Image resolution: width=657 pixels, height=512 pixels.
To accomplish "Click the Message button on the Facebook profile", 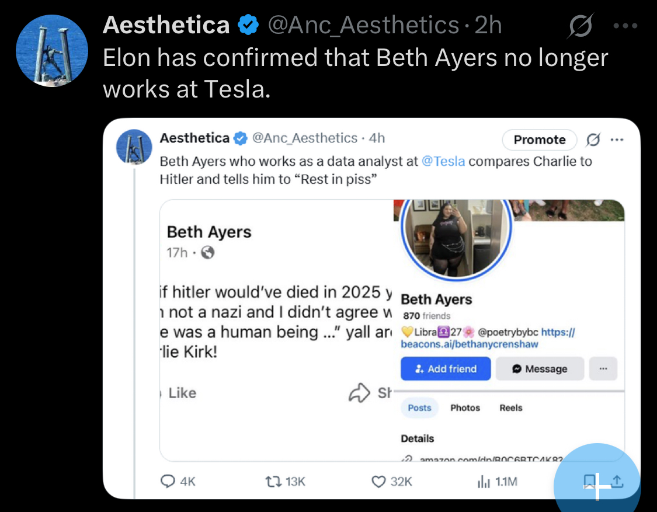I will [540, 369].
